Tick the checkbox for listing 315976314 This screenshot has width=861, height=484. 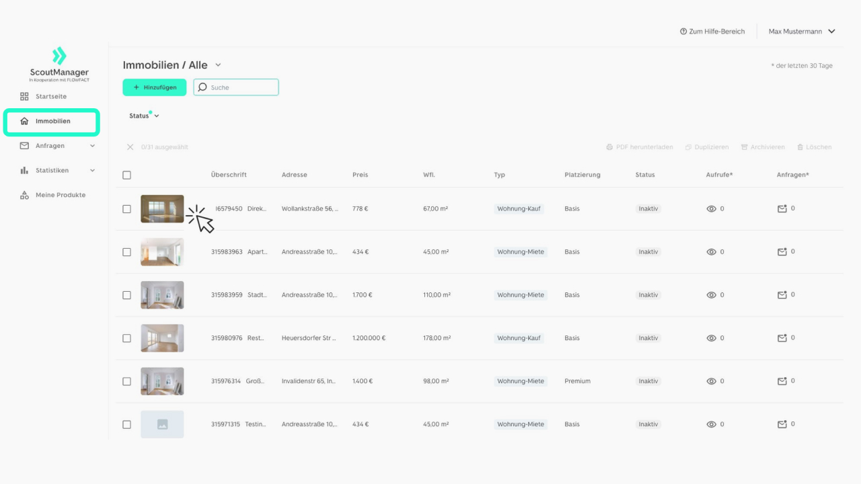(x=126, y=381)
